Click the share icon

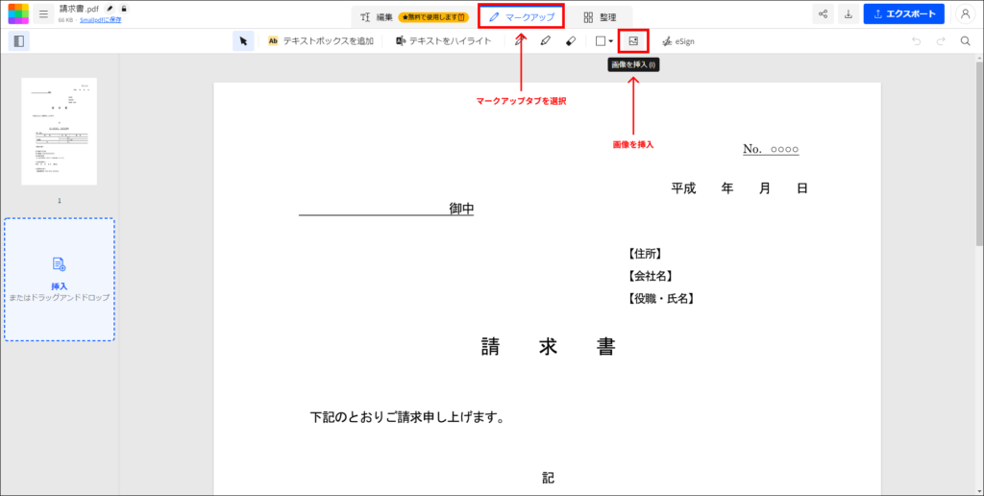pyautogui.click(x=823, y=13)
